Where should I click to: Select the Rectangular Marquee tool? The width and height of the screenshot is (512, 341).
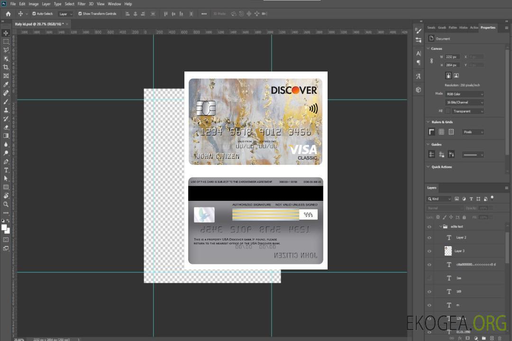(6, 42)
